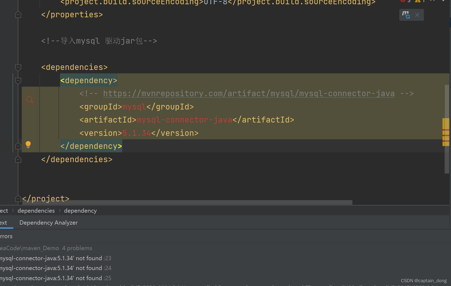The image size is (451, 286).
Task: Open the dependencies breadcrumb item
Action: 36,211
